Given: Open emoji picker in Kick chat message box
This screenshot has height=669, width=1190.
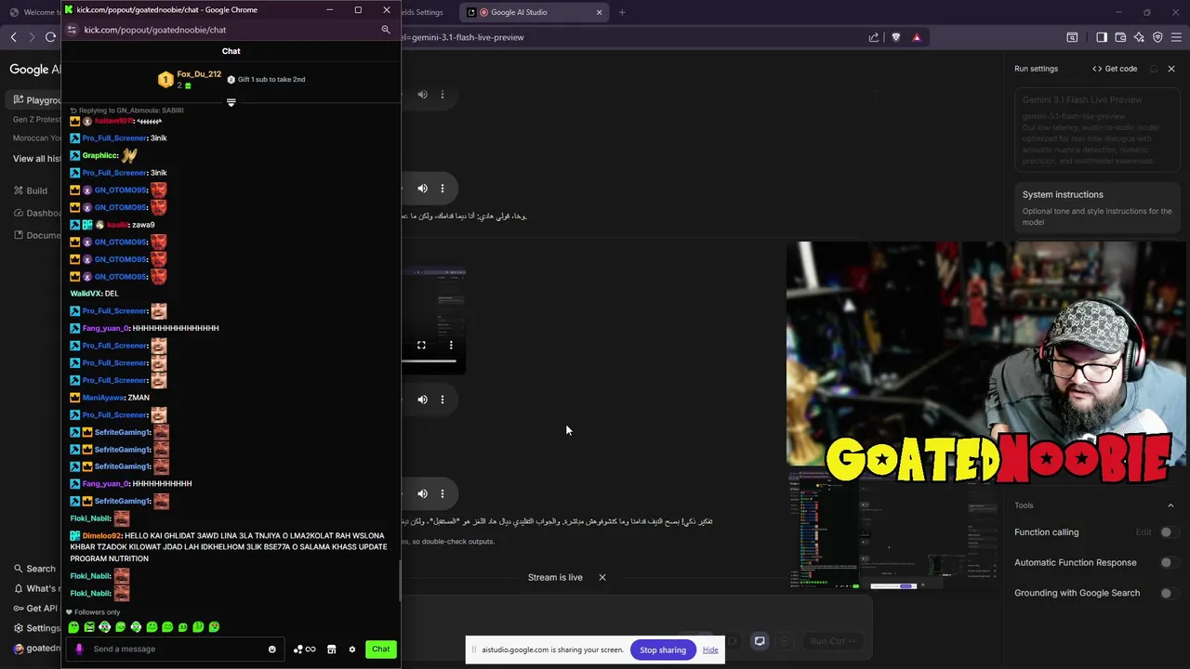Looking at the screenshot, I should [272, 649].
